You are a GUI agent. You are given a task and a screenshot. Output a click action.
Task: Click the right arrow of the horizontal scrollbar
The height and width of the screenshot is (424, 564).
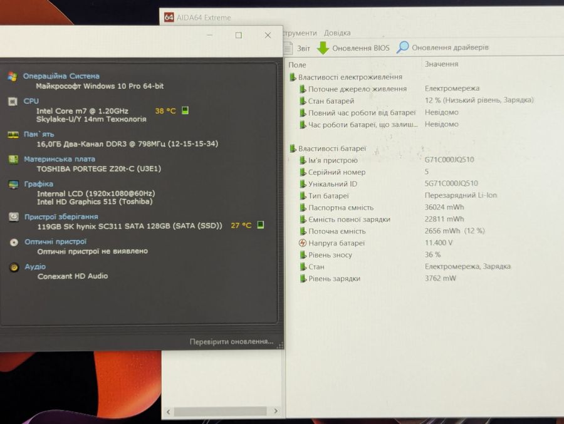click(276, 411)
